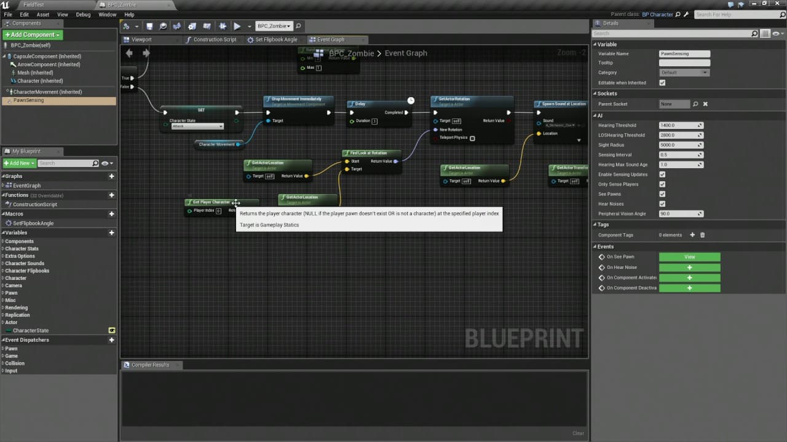Click the search icon in the My Blueprint search box
The image size is (787, 442).
coord(95,163)
